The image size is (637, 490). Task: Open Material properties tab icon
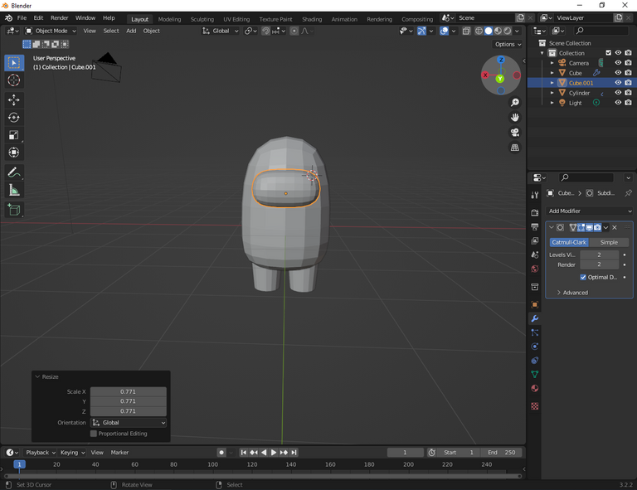(535, 388)
